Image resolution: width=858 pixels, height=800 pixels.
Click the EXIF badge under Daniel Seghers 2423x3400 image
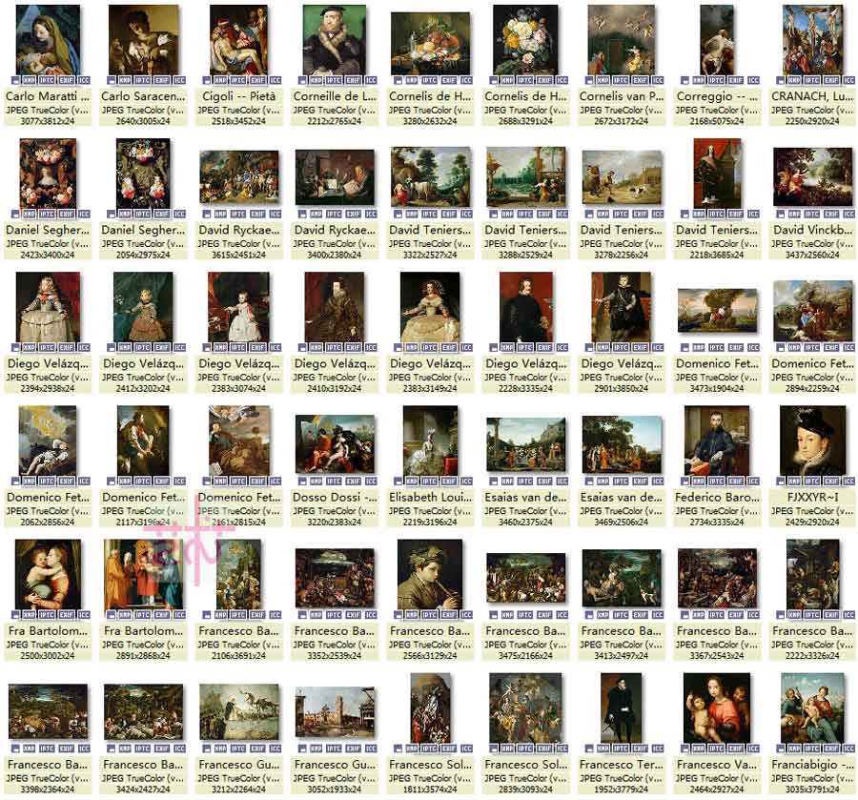(66, 214)
